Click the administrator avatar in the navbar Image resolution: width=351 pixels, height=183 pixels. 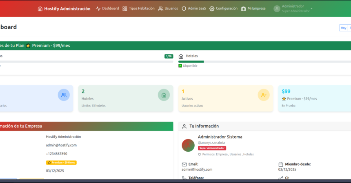(277, 9)
